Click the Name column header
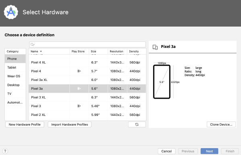The image size is (241, 155). [49, 51]
